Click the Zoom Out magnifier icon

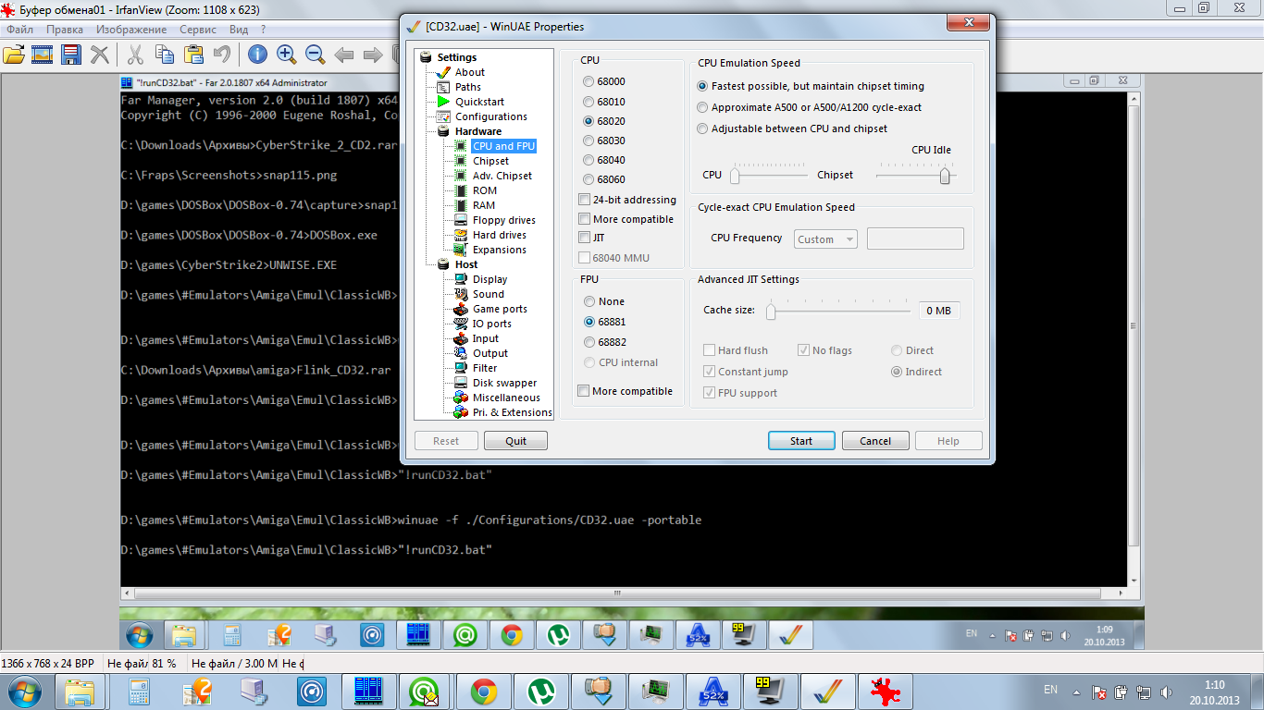315,55
